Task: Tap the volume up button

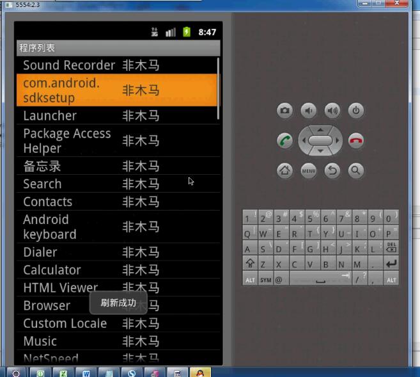Action: pos(332,111)
